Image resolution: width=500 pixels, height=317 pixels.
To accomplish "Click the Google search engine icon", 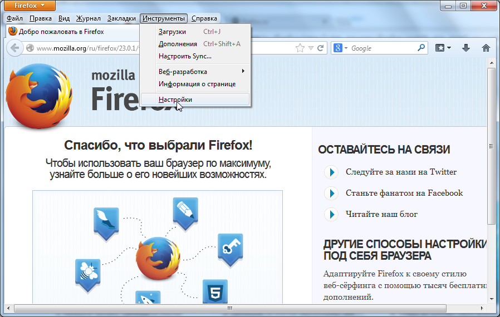I will (x=337, y=48).
